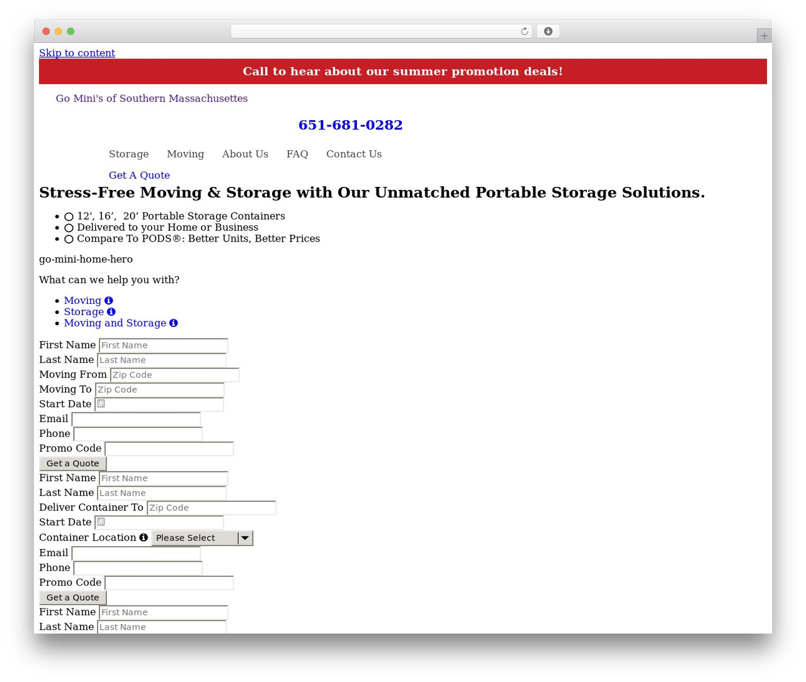Call phone number 651-681-0282 link
The width and height of the screenshot is (806, 682).
point(350,125)
